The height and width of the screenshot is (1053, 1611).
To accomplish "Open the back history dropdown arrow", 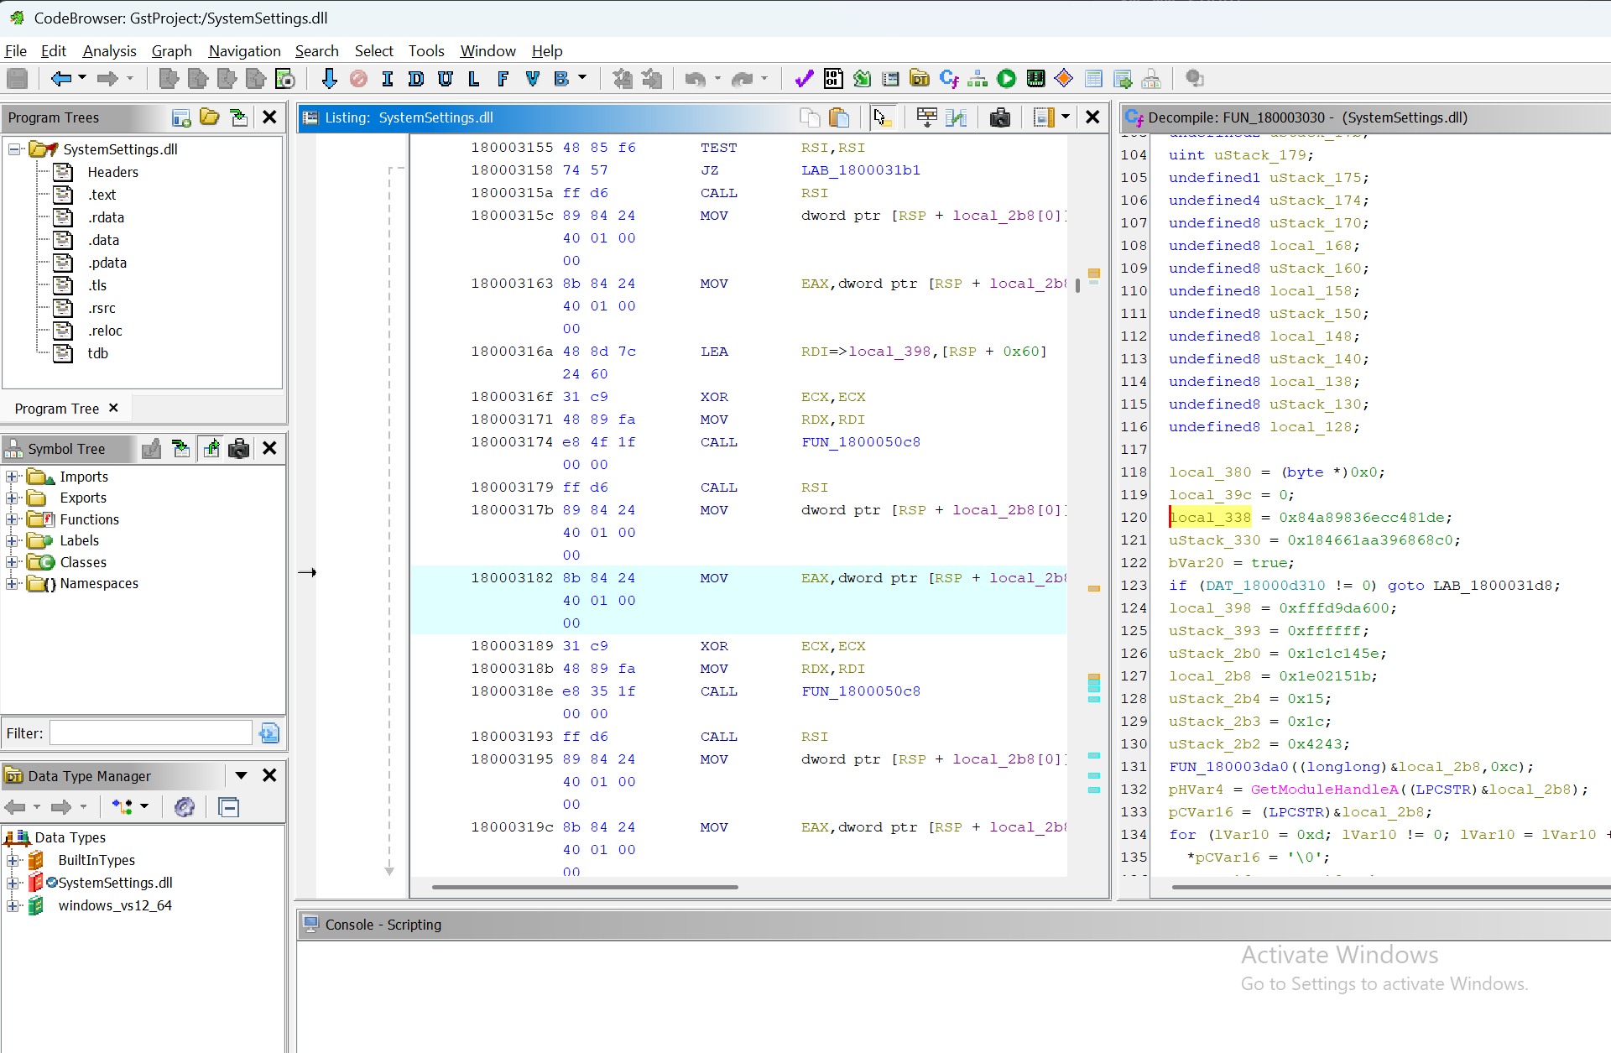I will (82, 78).
